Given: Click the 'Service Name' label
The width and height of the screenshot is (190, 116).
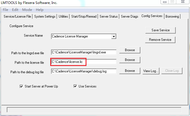Looking at the screenshot, I should tap(33, 35).
